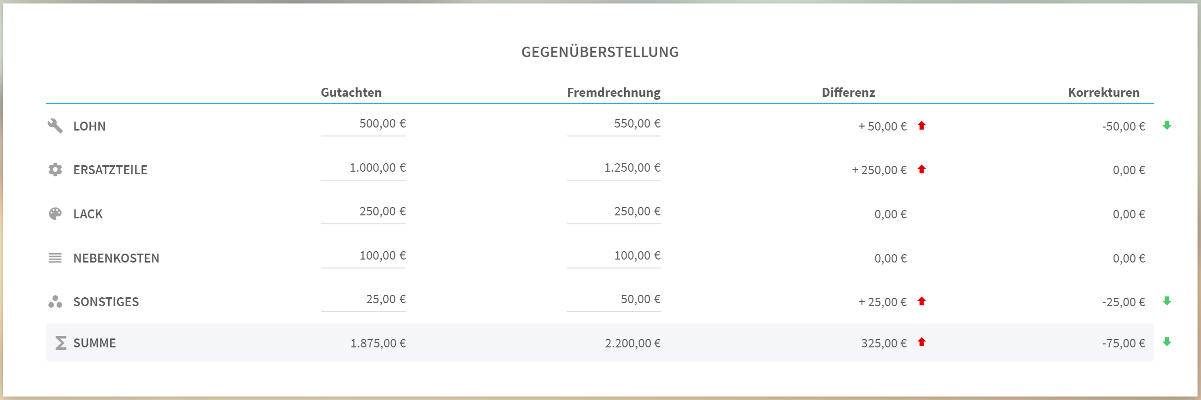
Task: Edit the LOHN Fremdrechnung field 550,00 €
Action: pyautogui.click(x=614, y=124)
